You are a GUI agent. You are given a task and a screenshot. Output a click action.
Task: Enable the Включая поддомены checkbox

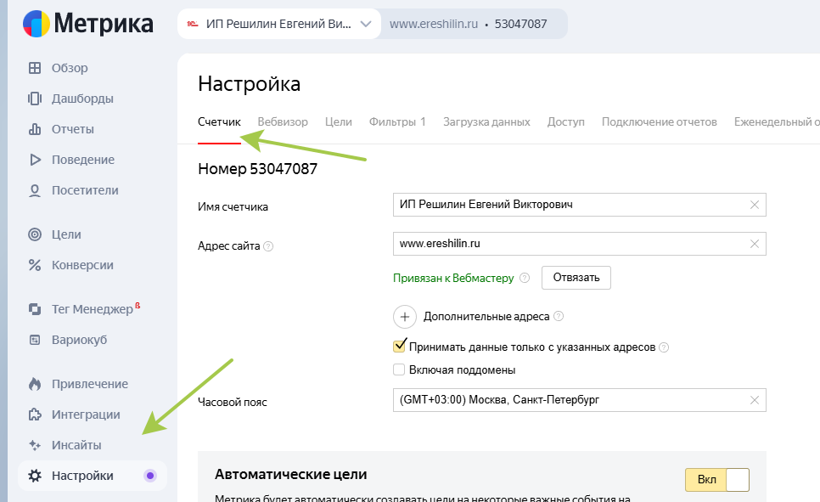(x=399, y=369)
